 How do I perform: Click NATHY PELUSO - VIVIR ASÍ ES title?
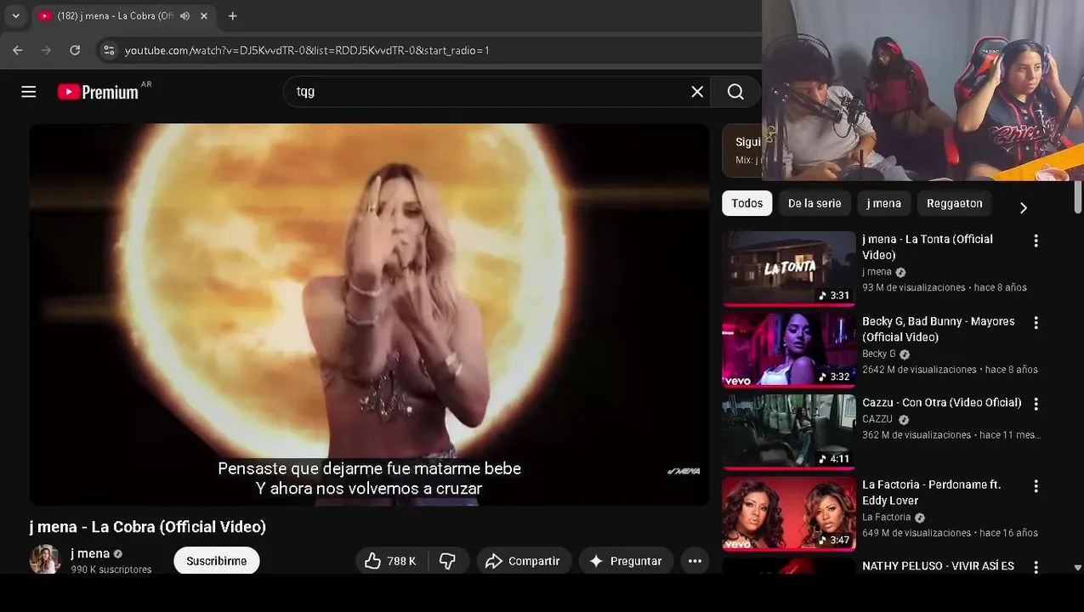(x=938, y=566)
